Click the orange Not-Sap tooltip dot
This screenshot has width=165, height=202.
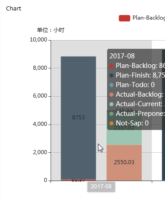[x=112, y=123]
